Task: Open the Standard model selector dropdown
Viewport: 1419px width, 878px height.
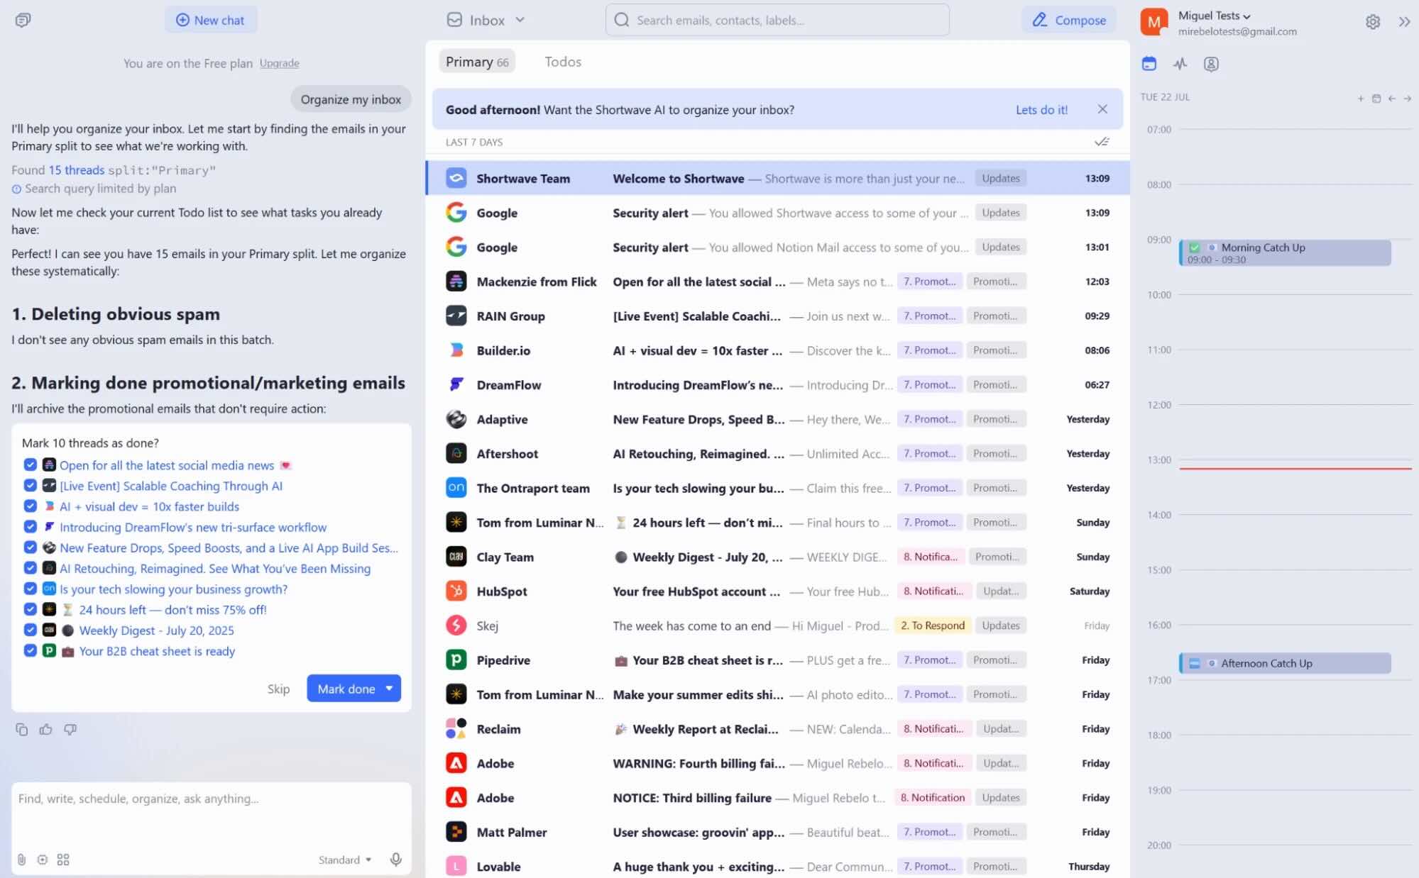Action: pyautogui.click(x=344, y=860)
